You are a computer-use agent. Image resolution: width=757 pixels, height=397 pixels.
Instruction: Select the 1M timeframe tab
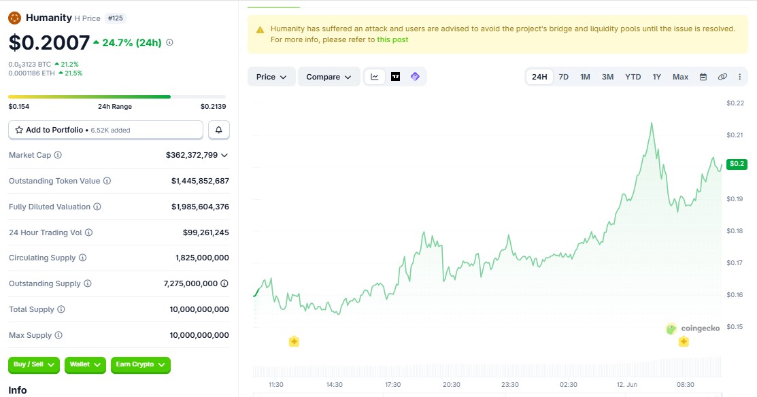coord(585,77)
